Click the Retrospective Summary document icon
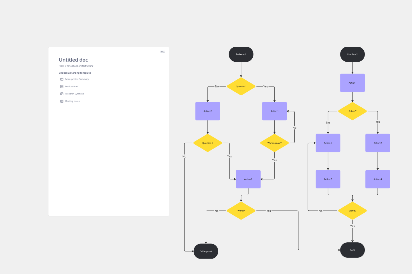The image size is (412, 274). tap(62, 79)
